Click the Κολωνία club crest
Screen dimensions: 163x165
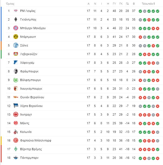(16, 132)
